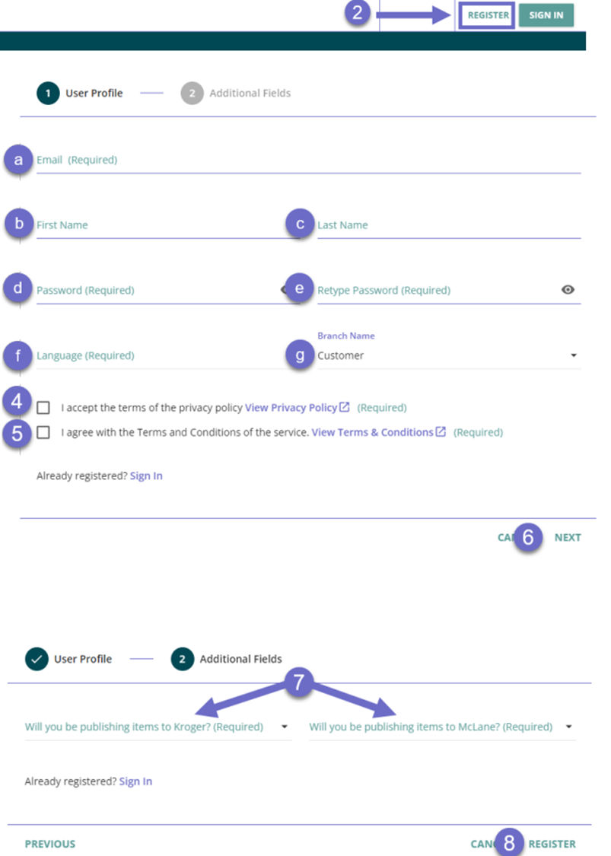Select the step 2 circle on Additional Fields page
This screenshot has height=856, width=611.
[182, 659]
